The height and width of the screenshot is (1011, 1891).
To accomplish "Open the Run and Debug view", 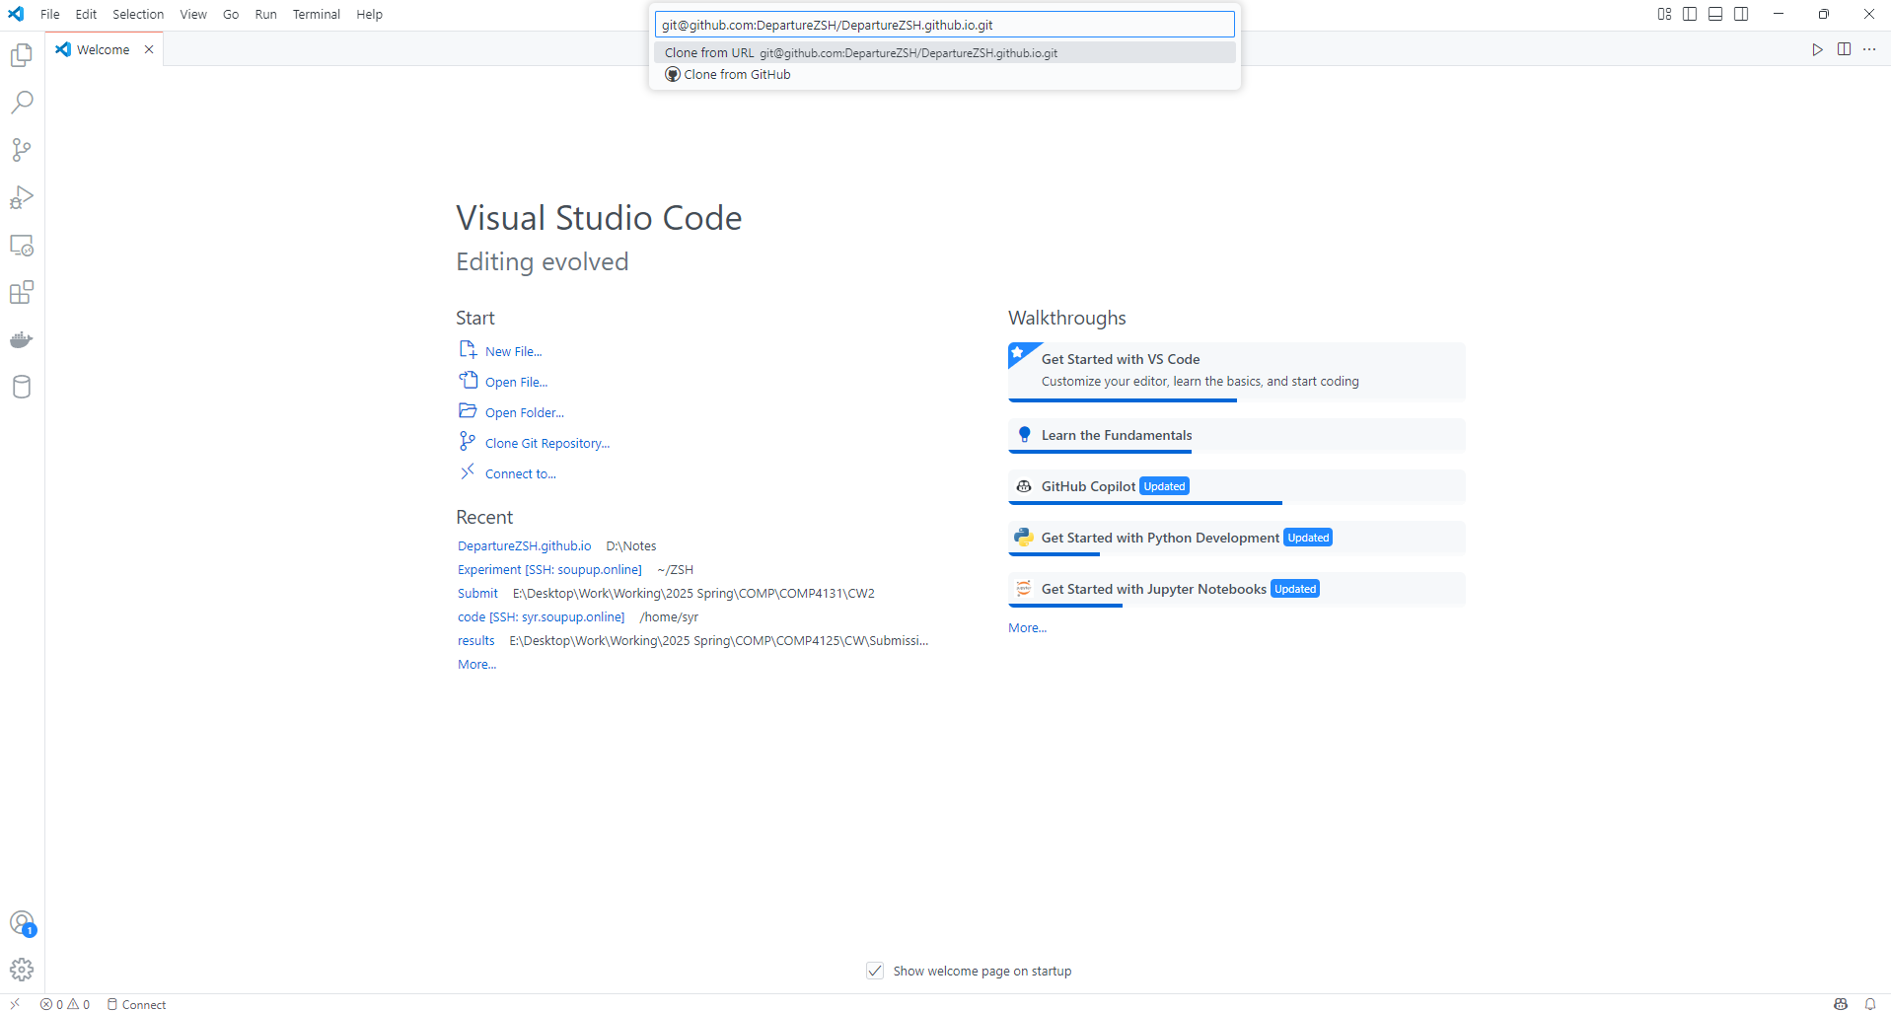I will click(22, 197).
